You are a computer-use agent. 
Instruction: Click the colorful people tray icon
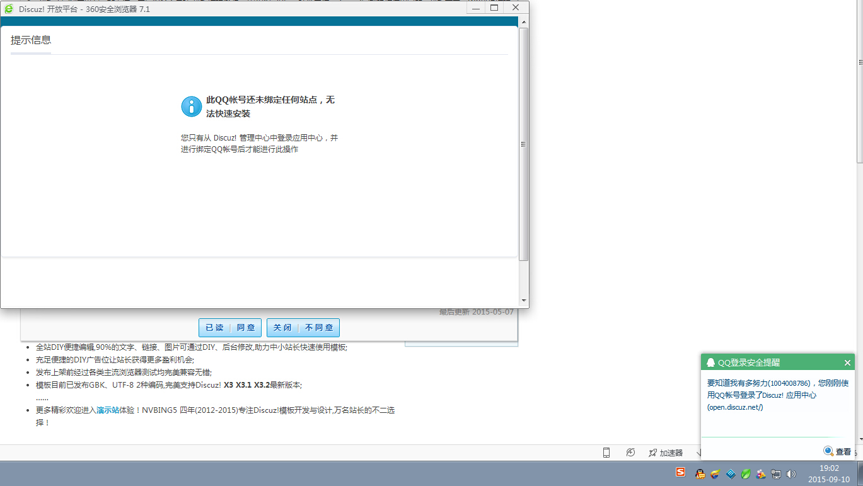coord(761,473)
